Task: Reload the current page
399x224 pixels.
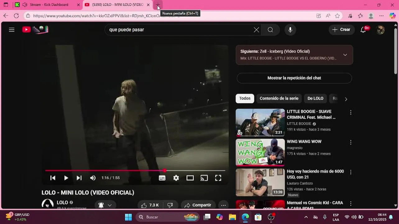Action: (16, 16)
